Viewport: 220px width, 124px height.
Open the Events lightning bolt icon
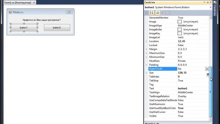pyautogui.click(x=162, y=13)
